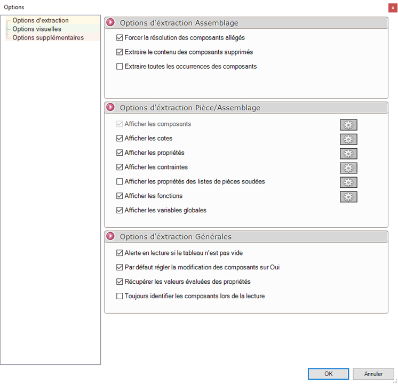Open settings gear for Afficher les contraintes
398x384 pixels.
click(348, 168)
